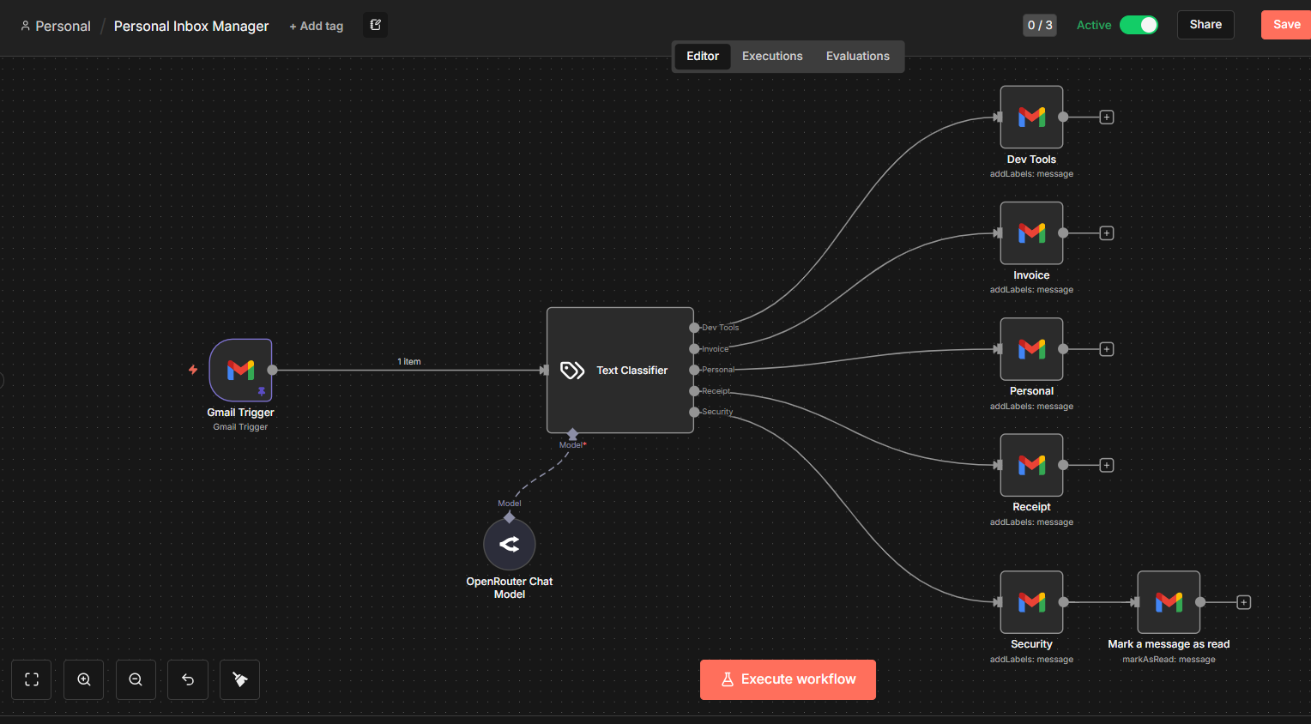
Task: Open the Evaluations tab
Action: point(857,56)
